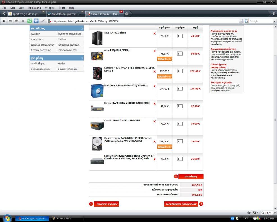Open Windows Start orb
Viewport: 277px width, 222px height.
click(7, 218)
